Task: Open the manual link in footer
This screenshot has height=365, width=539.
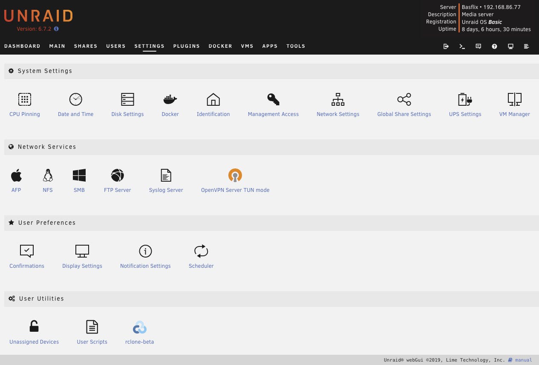Action: (523, 360)
